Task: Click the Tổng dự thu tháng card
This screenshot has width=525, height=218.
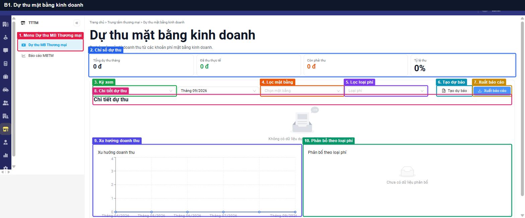Action: click(x=142, y=65)
